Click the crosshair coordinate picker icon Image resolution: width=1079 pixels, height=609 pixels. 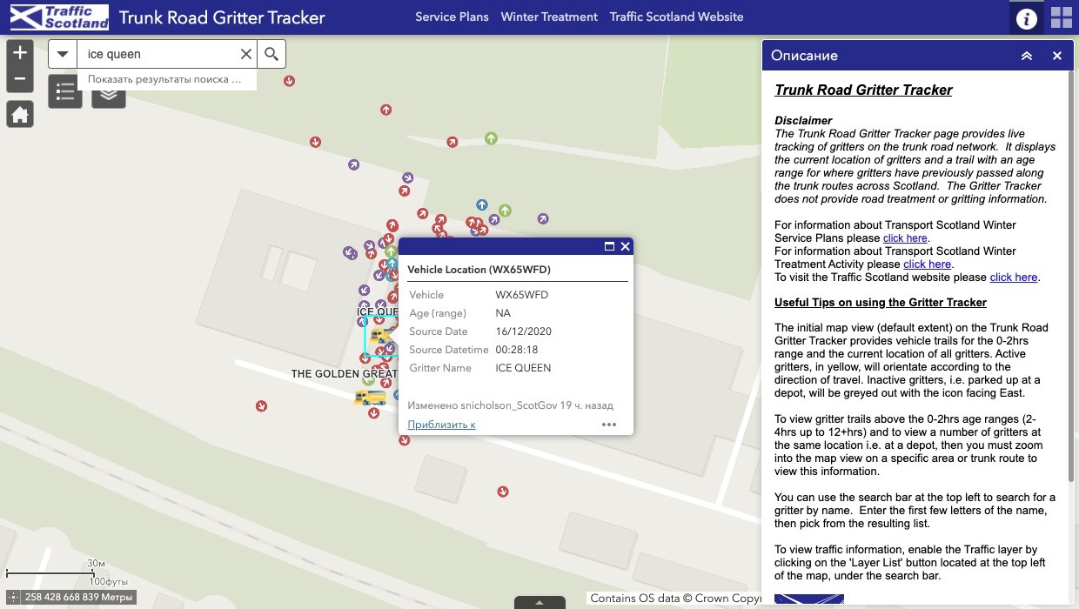click(x=14, y=597)
